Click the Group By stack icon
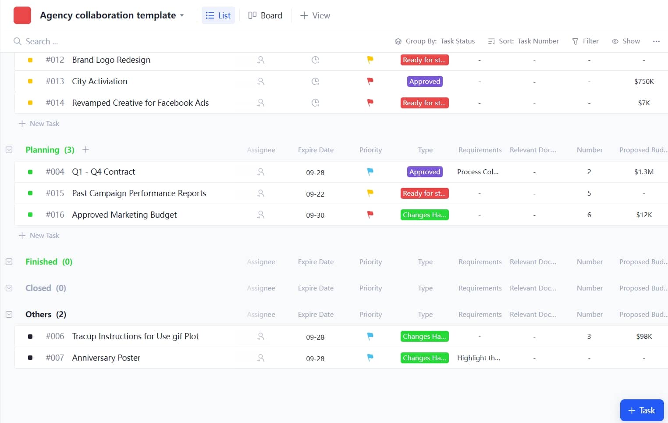Viewport: 668px width, 423px height. [x=398, y=41]
